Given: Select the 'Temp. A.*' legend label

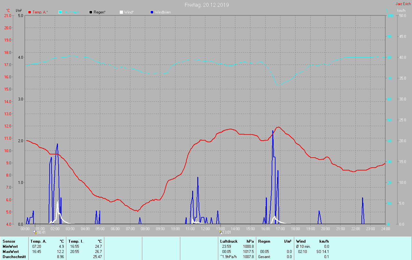Looking at the screenshot, I should 40,12.
